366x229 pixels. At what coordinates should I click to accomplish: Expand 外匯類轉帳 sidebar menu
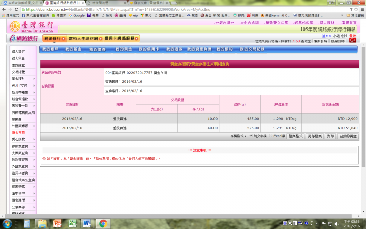[x=20, y=125]
